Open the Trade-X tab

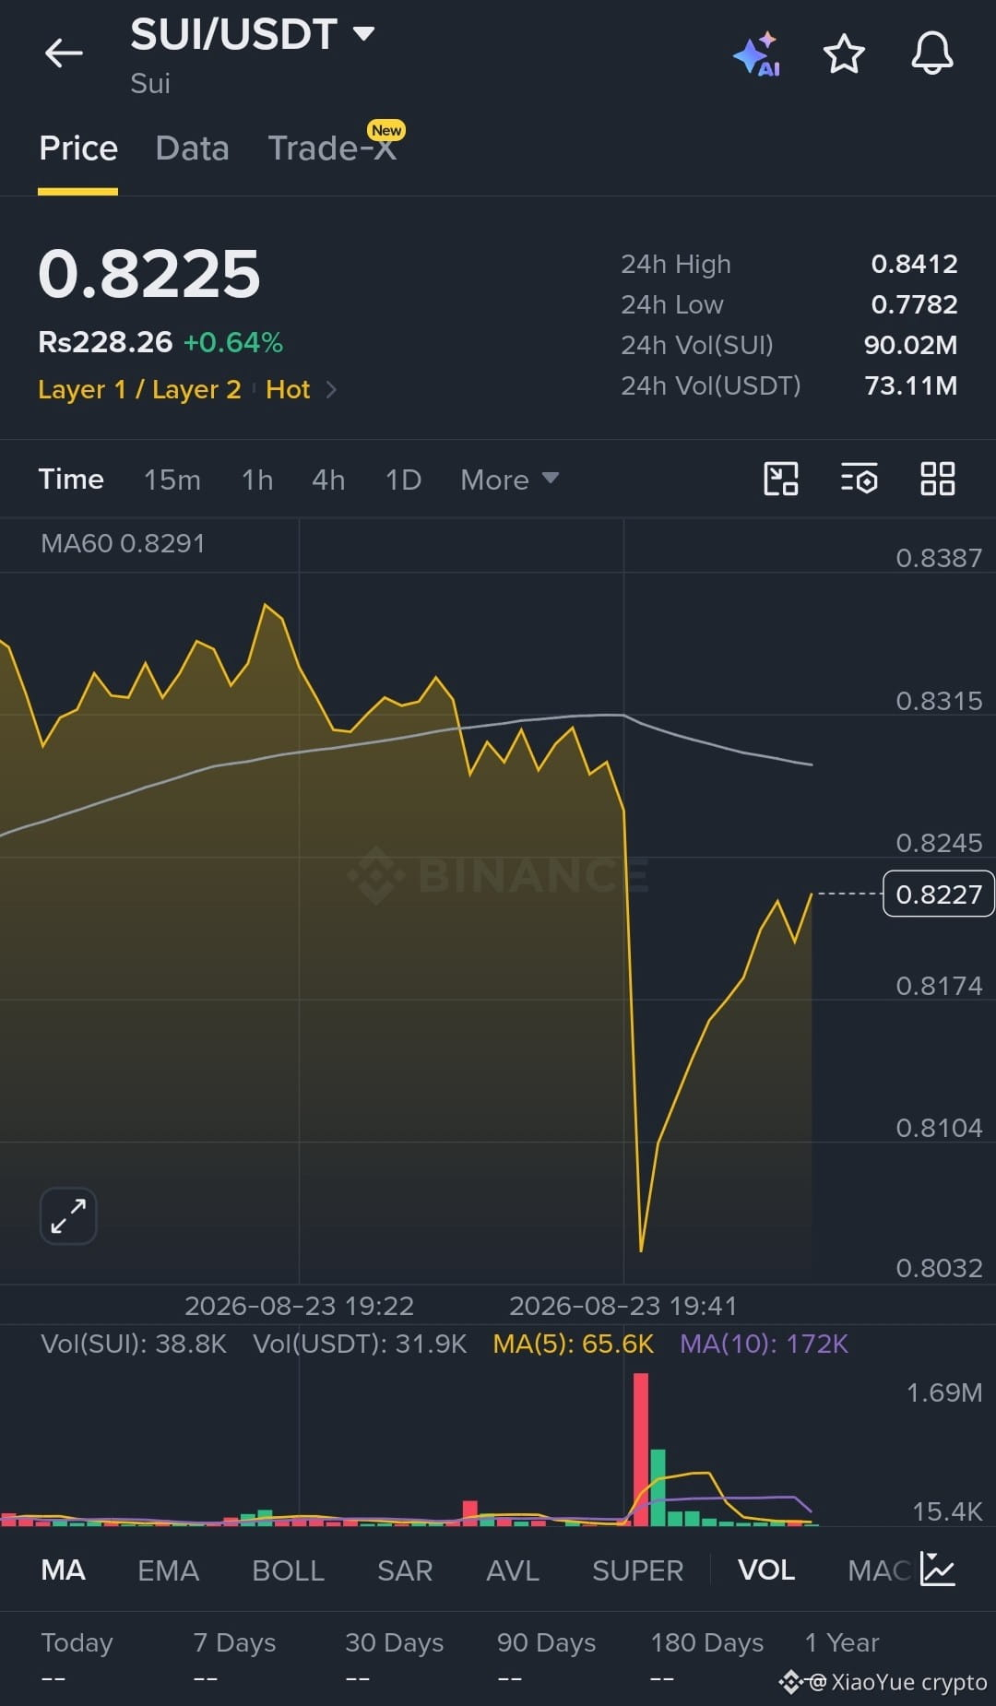point(332,148)
